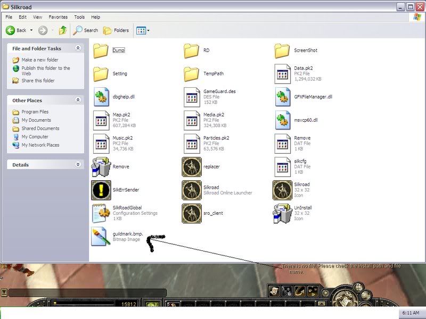Select the guildmark.bmp bitmap image
The height and width of the screenshot is (319, 426).
[101, 237]
